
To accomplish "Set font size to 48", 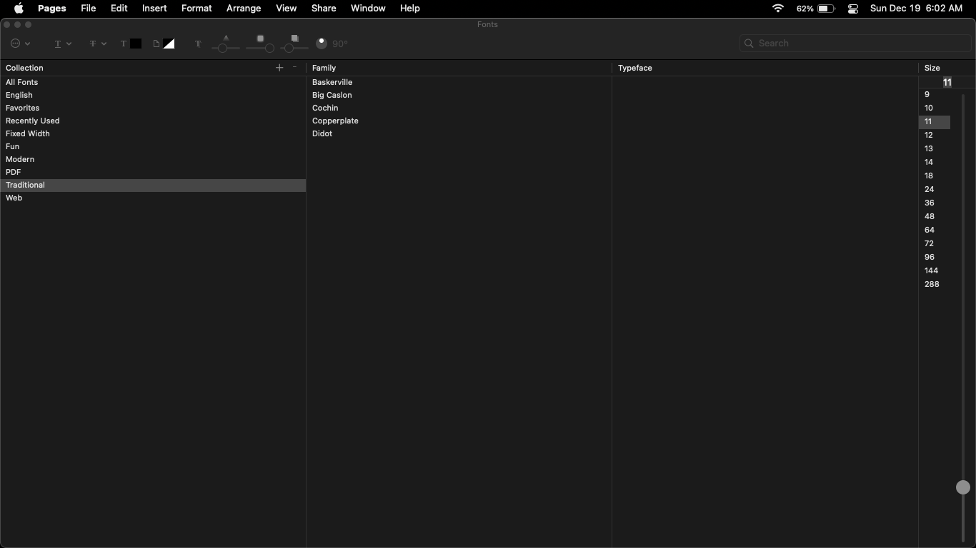I will click(x=935, y=216).
